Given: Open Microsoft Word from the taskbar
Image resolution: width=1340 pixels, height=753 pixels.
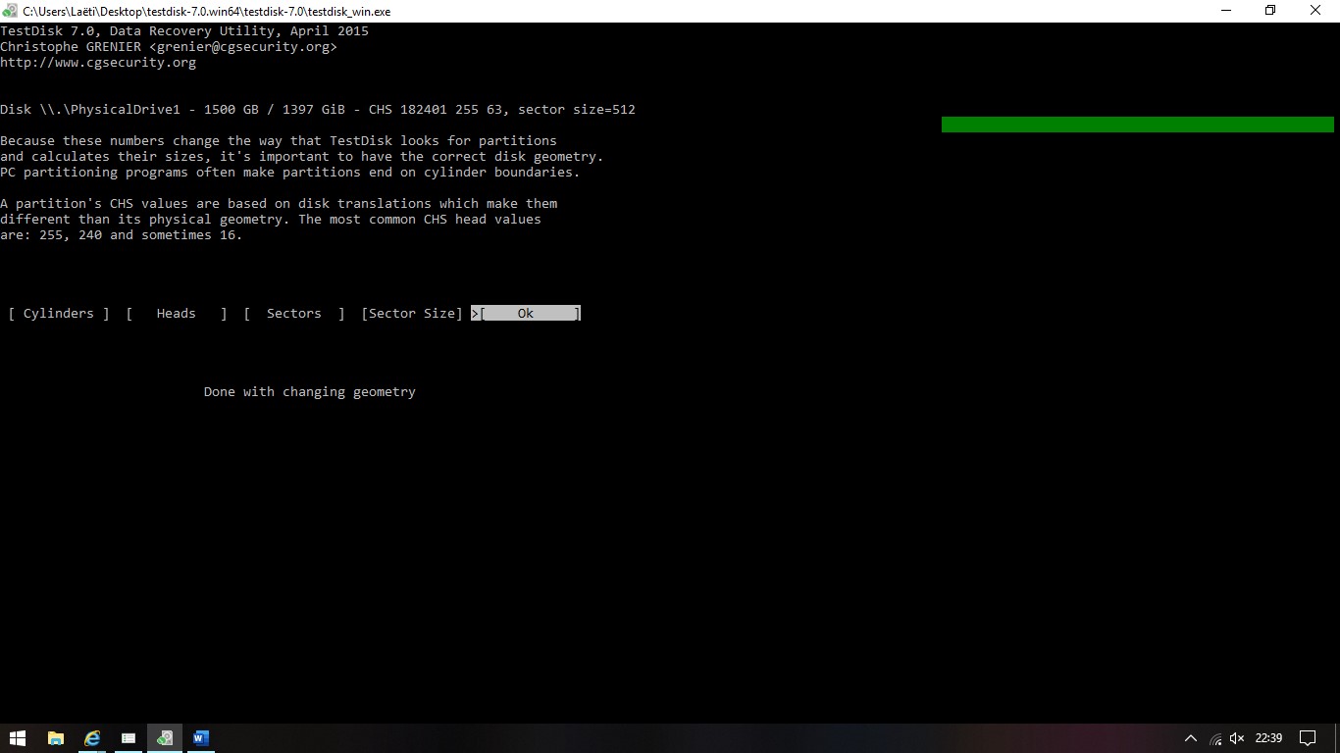Looking at the screenshot, I should [201, 738].
